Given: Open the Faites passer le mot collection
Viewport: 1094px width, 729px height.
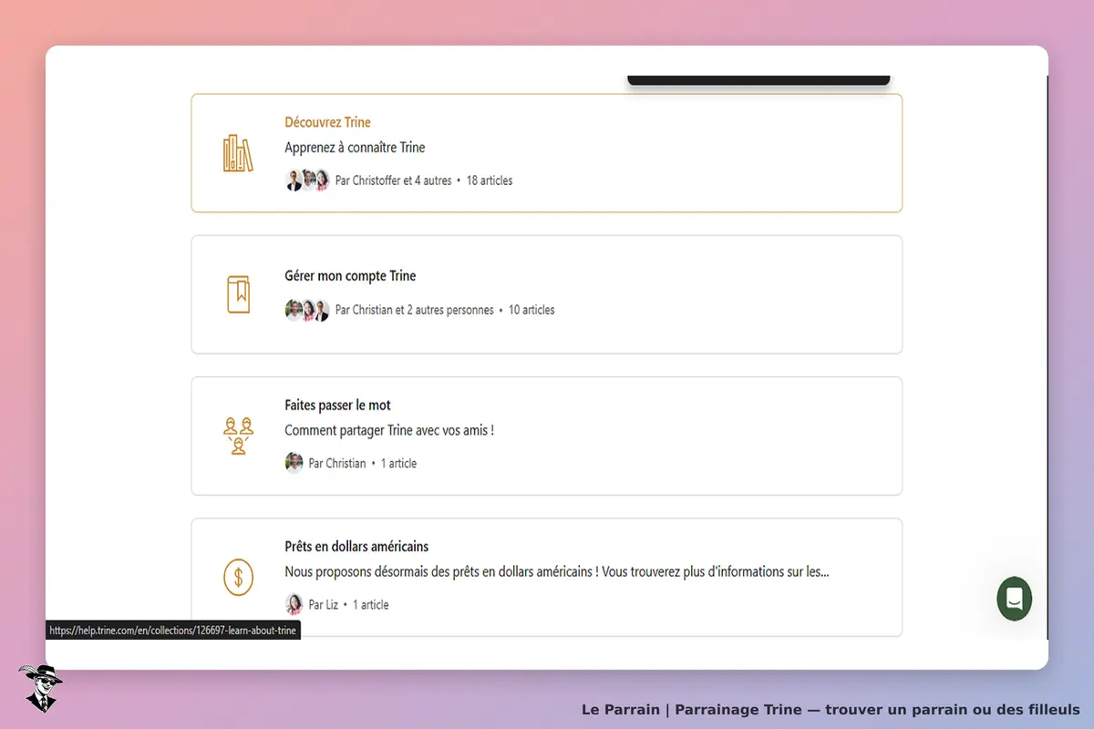Looking at the screenshot, I should click(337, 406).
